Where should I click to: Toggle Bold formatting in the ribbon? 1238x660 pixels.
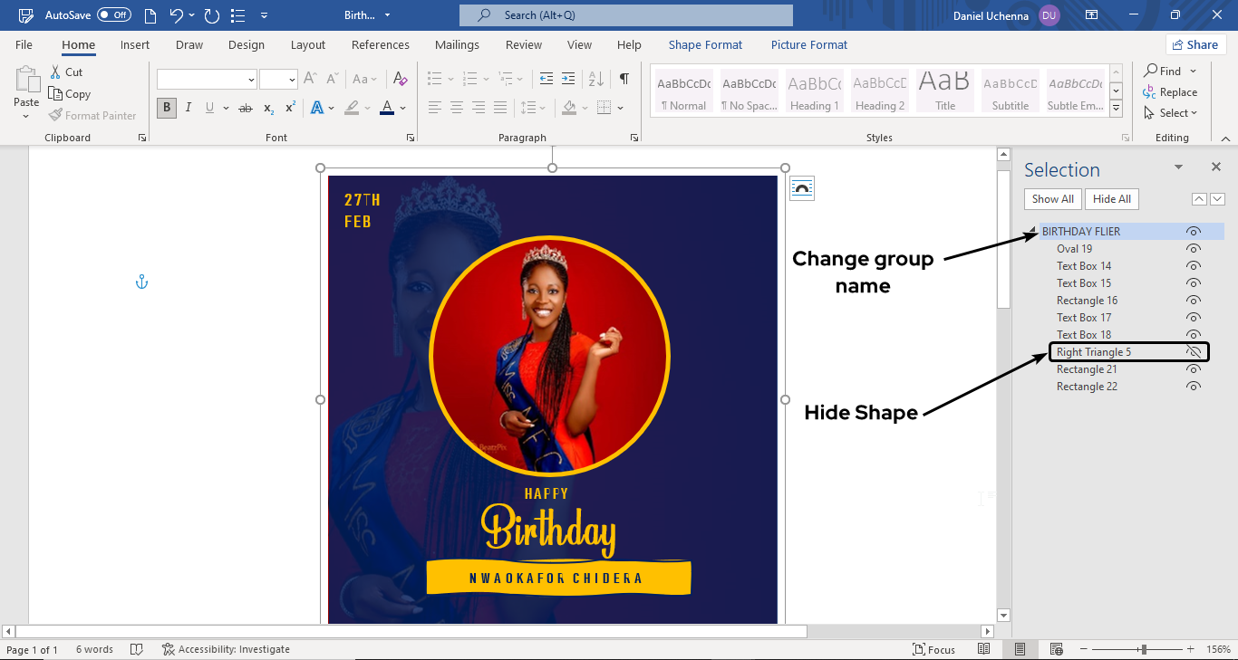167,108
